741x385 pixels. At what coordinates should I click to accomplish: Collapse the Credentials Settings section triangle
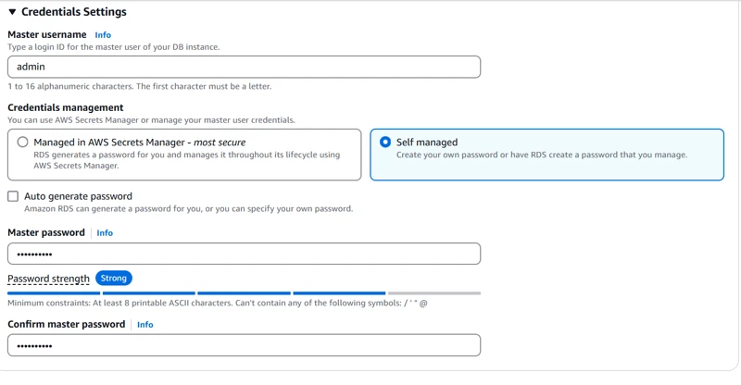tap(12, 12)
